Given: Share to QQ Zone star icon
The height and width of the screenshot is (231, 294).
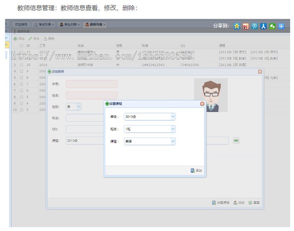Looking at the screenshot, I should (x=237, y=26).
